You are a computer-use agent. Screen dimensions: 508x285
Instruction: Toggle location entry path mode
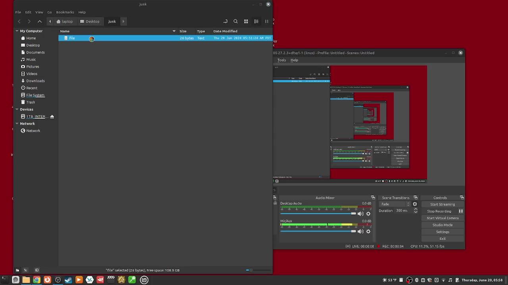click(x=225, y=21)
